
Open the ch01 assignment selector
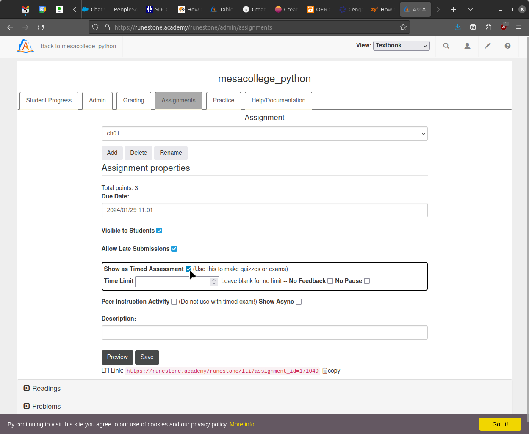264,133
